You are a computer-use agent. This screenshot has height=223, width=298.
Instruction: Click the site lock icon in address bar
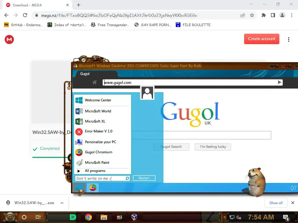point(37,15)
